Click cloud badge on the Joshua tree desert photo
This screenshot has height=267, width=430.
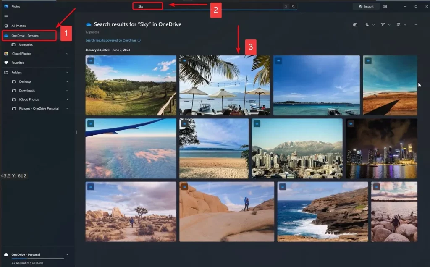91,187
